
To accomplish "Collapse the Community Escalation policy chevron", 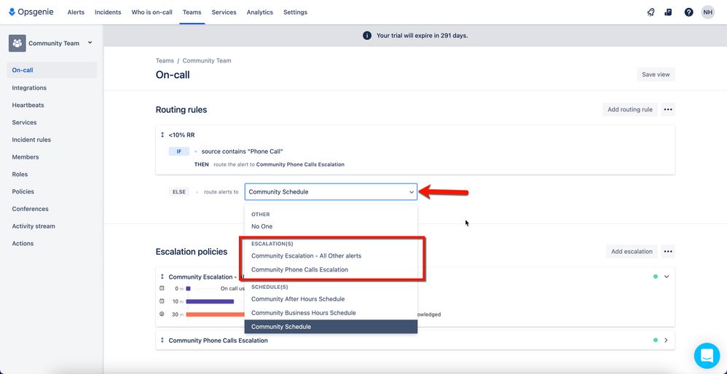I will (x=667, y=276).
